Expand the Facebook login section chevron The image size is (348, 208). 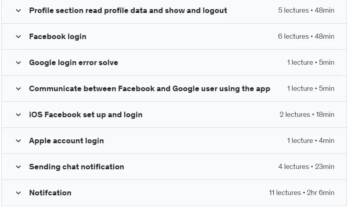tap(19, 37)
